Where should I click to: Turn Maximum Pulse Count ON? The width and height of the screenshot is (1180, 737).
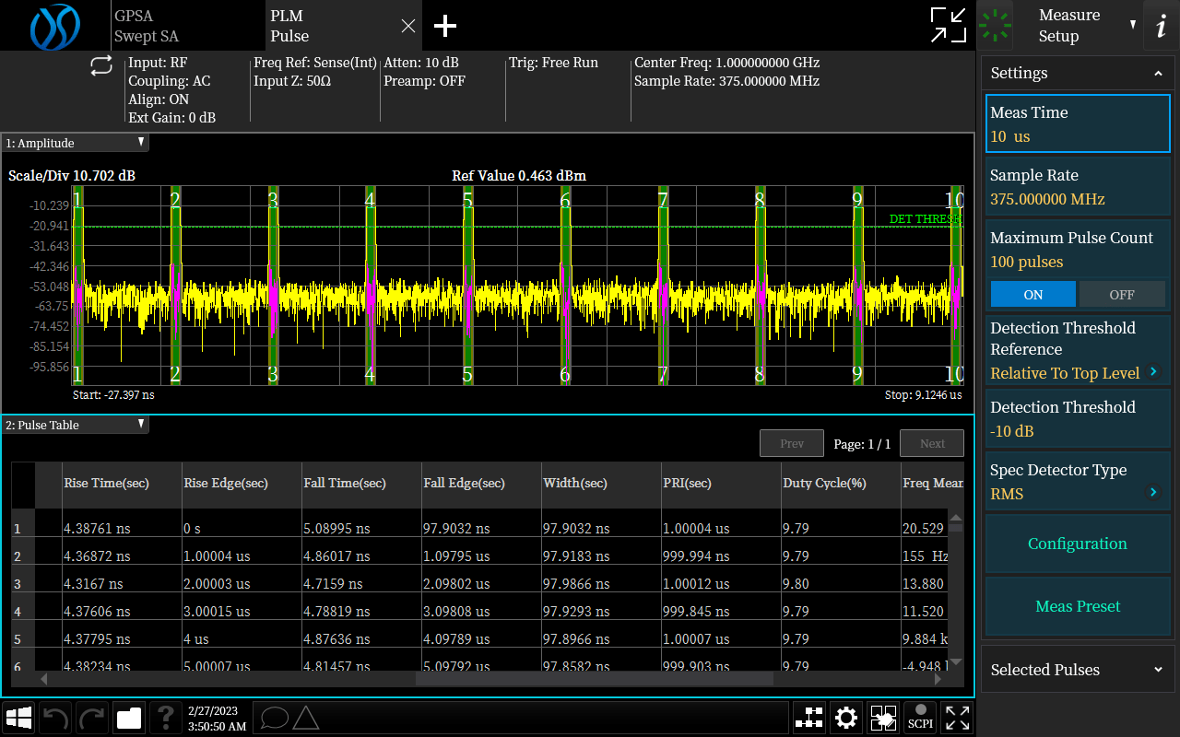click(1032, 295)
